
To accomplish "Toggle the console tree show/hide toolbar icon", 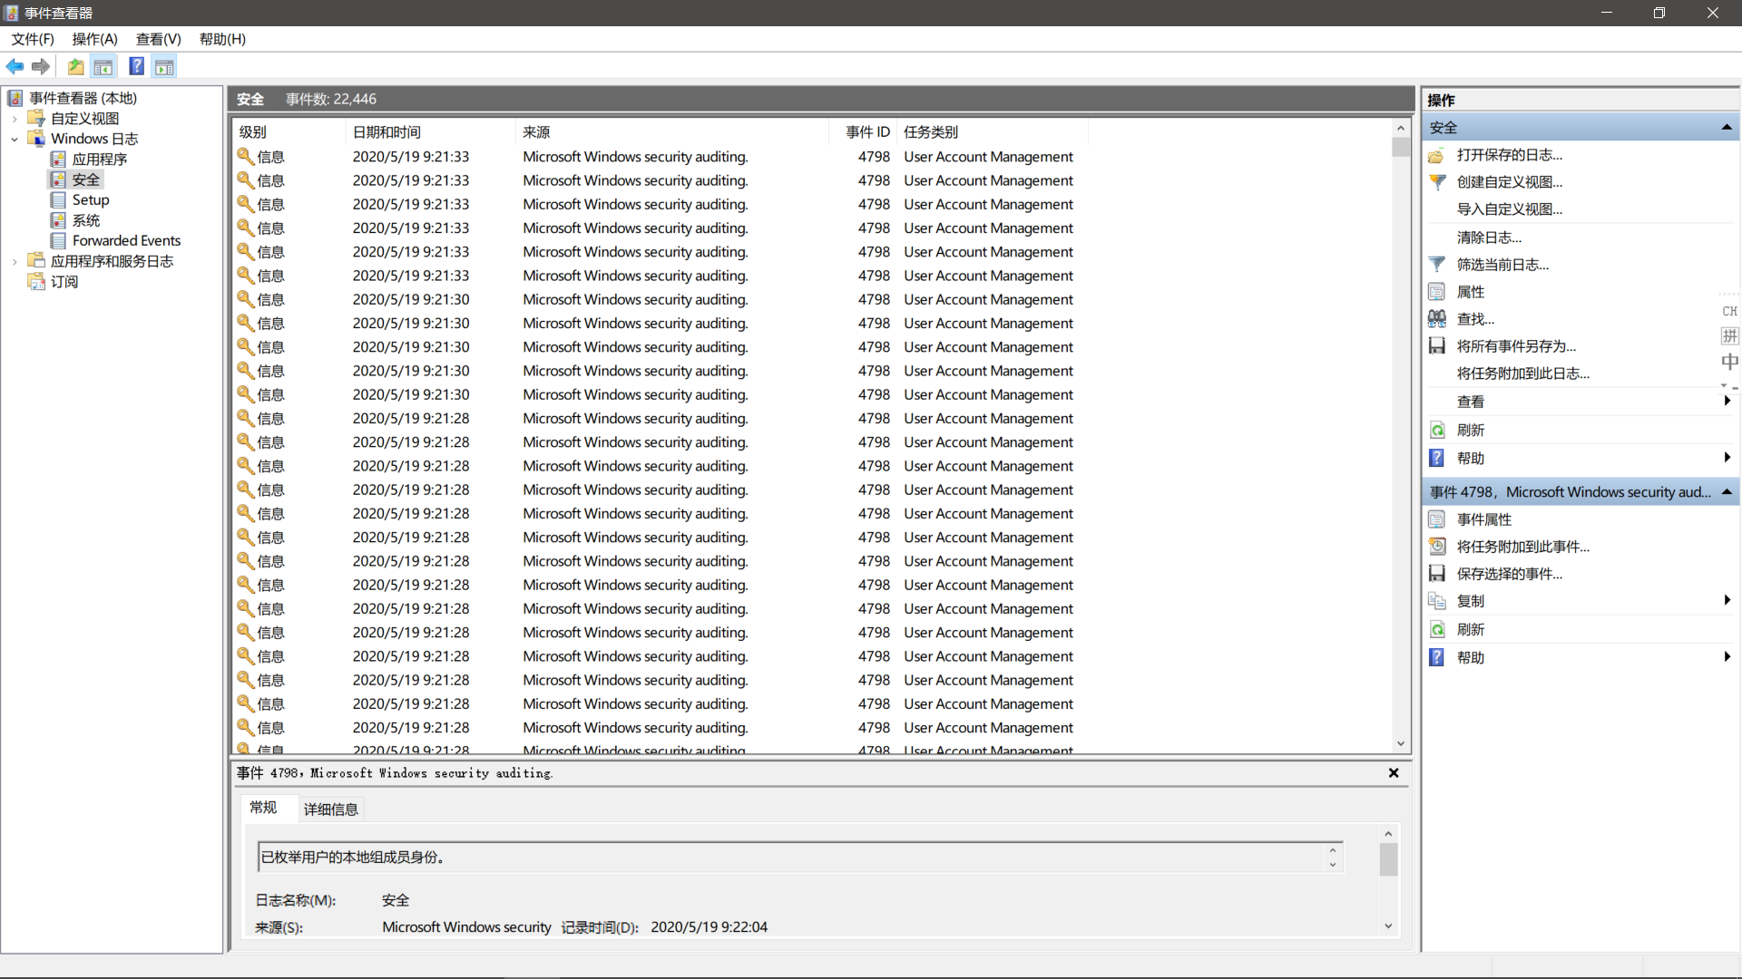I will pos(103,66).
